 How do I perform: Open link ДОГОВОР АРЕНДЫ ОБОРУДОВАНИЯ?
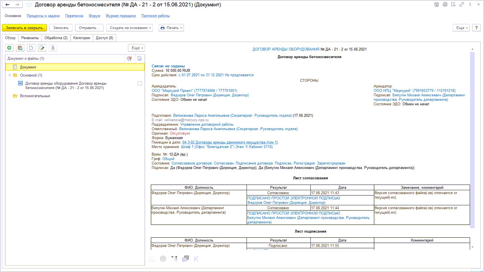point(286,49)
